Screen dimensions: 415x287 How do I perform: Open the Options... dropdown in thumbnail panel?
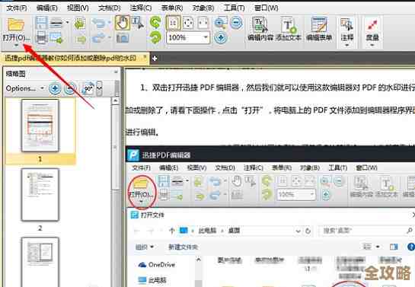point(25,88)
